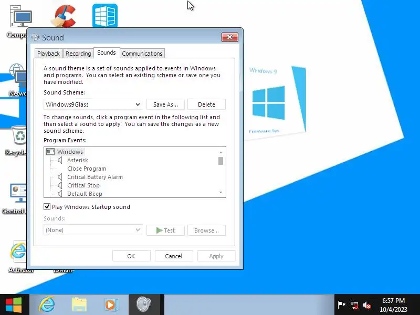The height and width of the screenshot is (315, 420).
Task: Click the Test play button
Action: pyautogui.click(x=165, y=230)
